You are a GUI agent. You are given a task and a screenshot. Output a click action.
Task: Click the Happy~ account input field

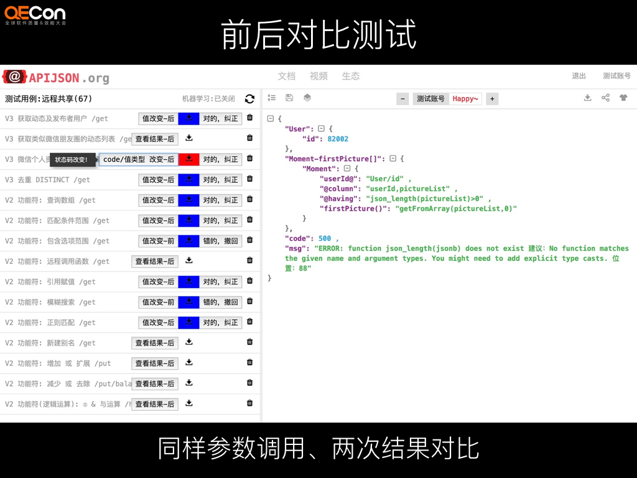pyautogui.click(x=465, y=98)
